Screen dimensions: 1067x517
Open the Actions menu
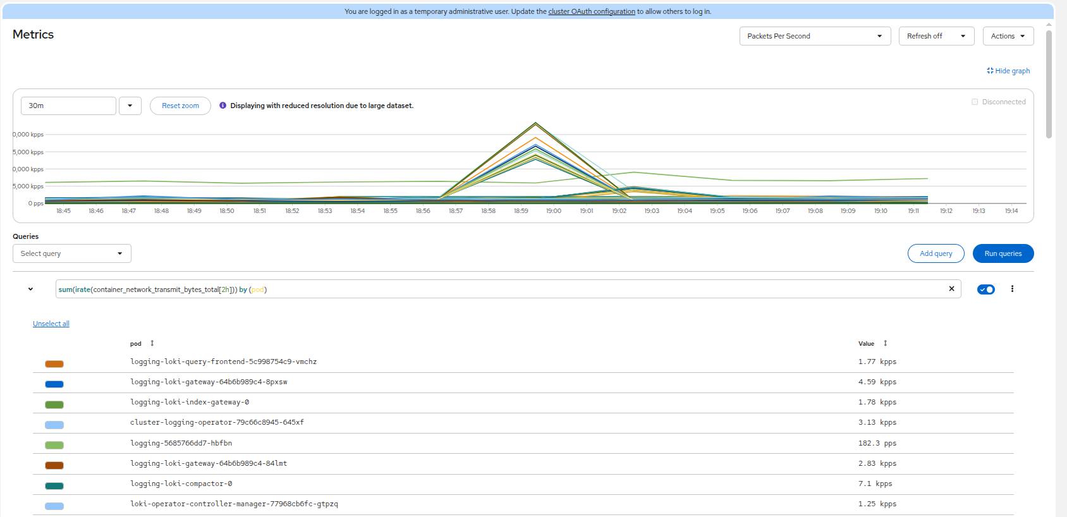tap(1008, 36)
